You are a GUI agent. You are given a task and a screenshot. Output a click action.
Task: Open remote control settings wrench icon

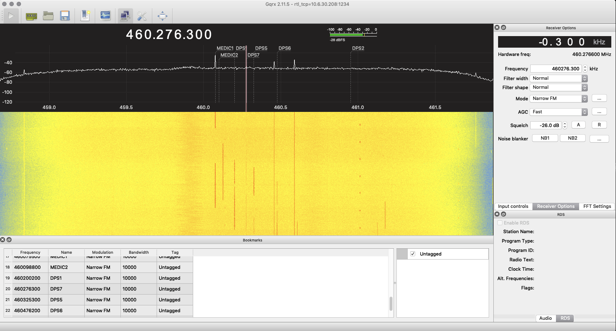(142, 16)
